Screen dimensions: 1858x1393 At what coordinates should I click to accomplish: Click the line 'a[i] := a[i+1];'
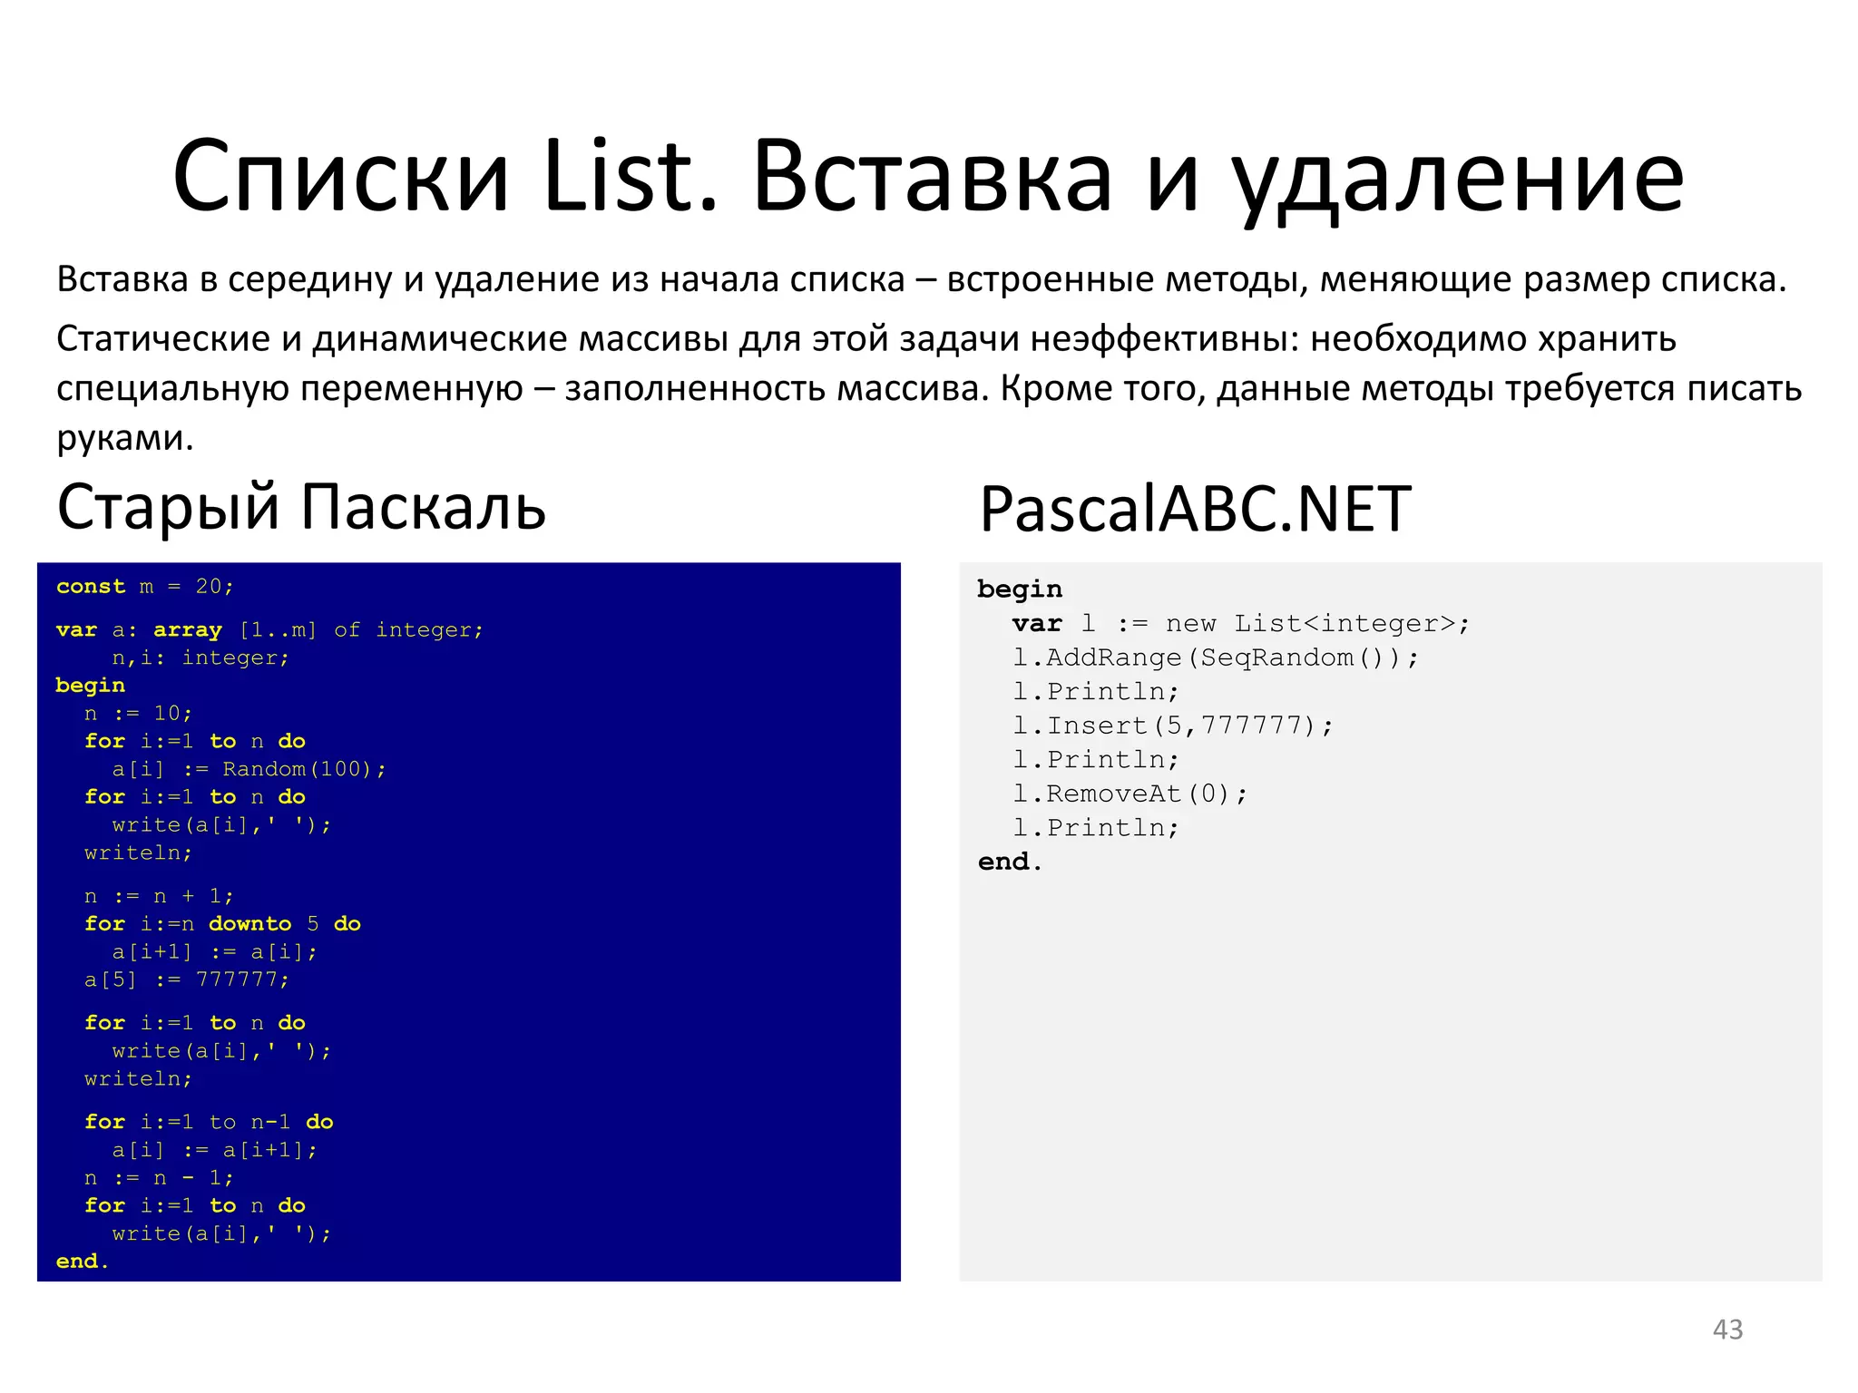coord(215,1150)
